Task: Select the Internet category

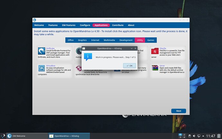Action: (95, 40)
